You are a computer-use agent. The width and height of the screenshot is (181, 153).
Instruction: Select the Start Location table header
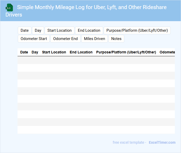pyautogui.click(x=54, y=52)
